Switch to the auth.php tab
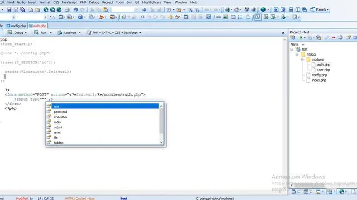This screenshot has width=357, height=200. click(38, 26)
